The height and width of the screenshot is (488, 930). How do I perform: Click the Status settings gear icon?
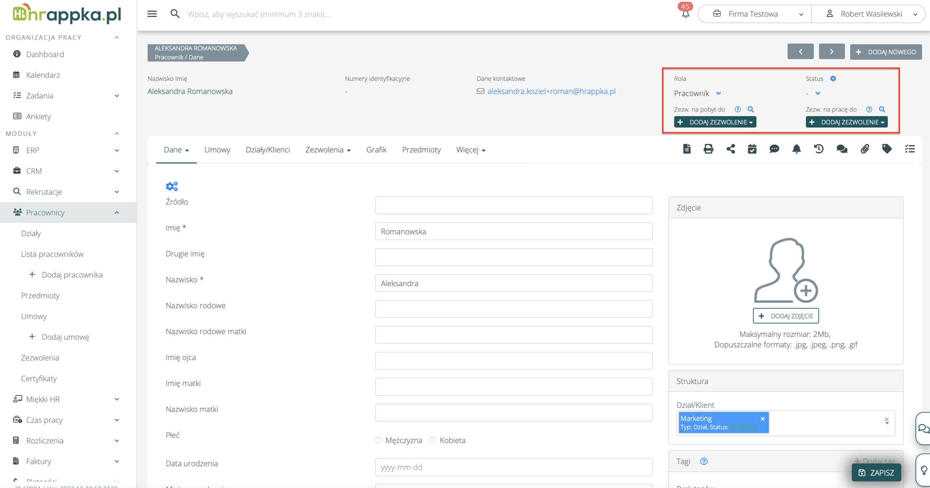(833, 78)
